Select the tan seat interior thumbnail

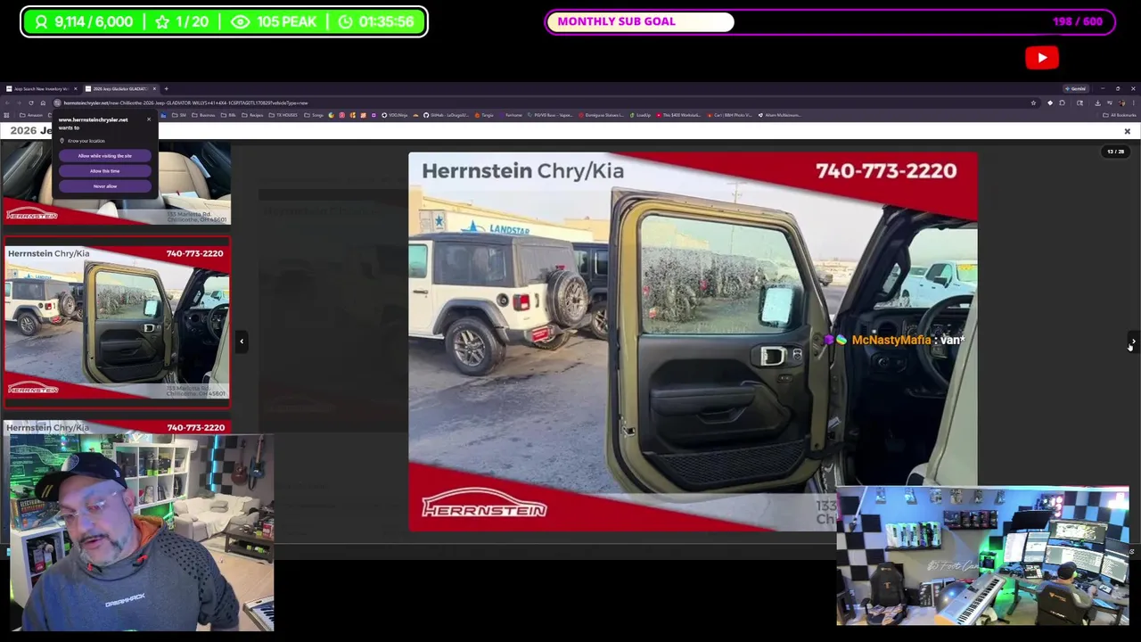[117, 183]
